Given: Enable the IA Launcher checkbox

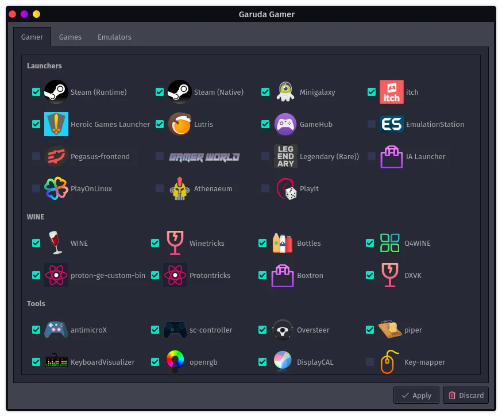Looking at the screenshot, I should point(372,156).
